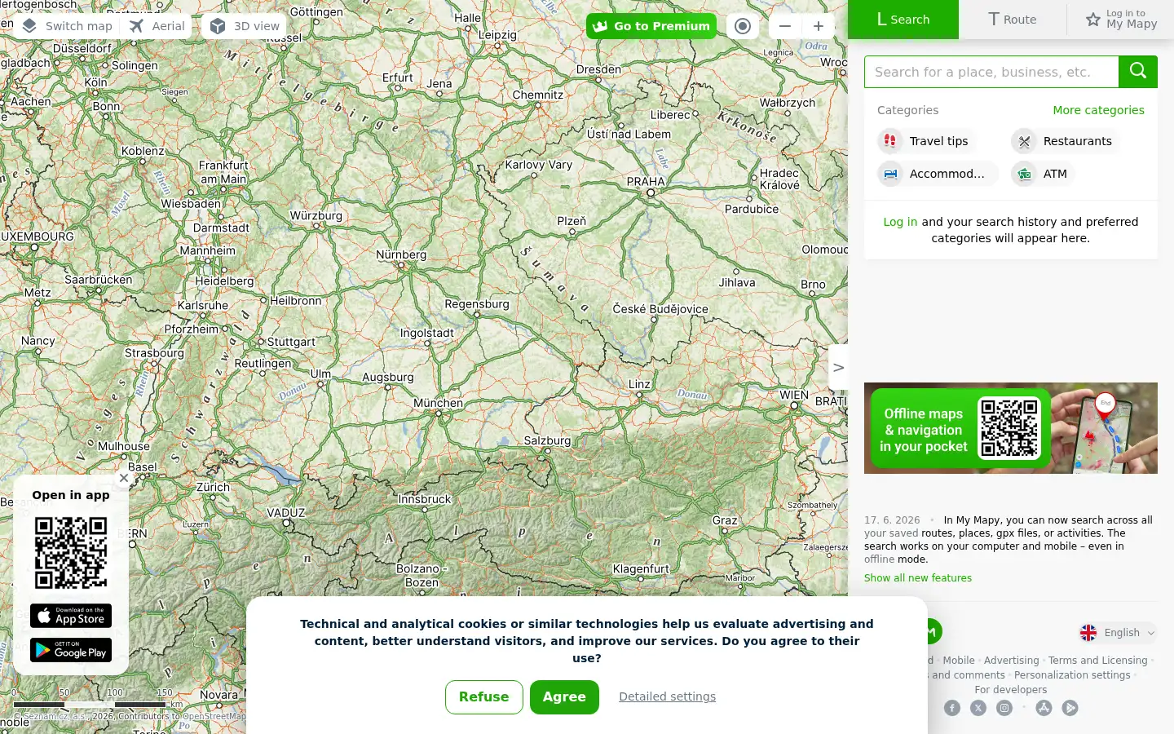
Task: Click the WIEN label on map
Action: click(x=793, y=395)
